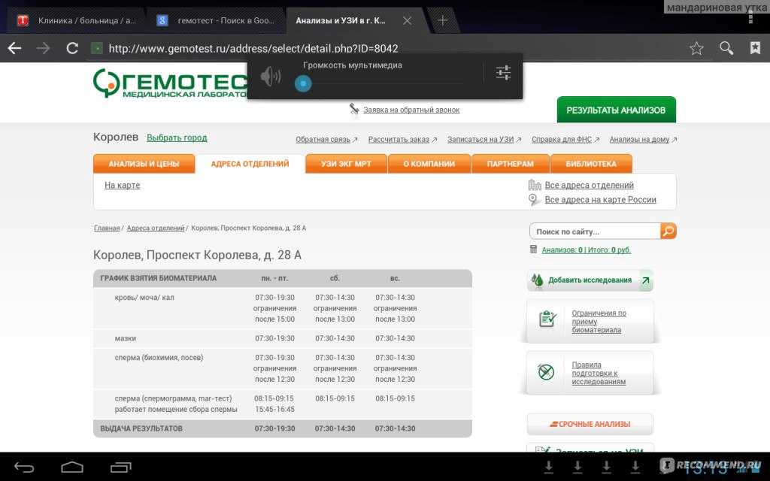
Task: Click clipboard icon for Ограничения по приему
Action: pos(547,319)
